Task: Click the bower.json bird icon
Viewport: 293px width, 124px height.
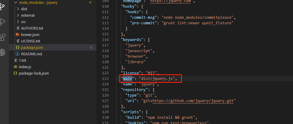Action: [18, 35]
